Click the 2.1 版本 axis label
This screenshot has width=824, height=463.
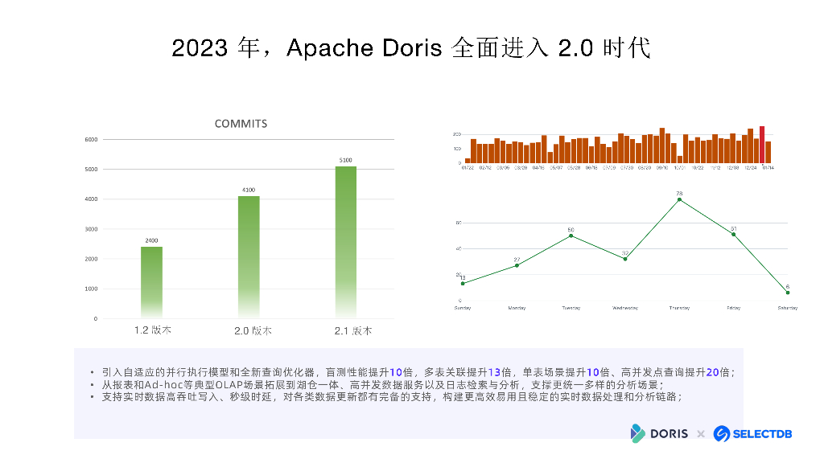tap(353, 330)
